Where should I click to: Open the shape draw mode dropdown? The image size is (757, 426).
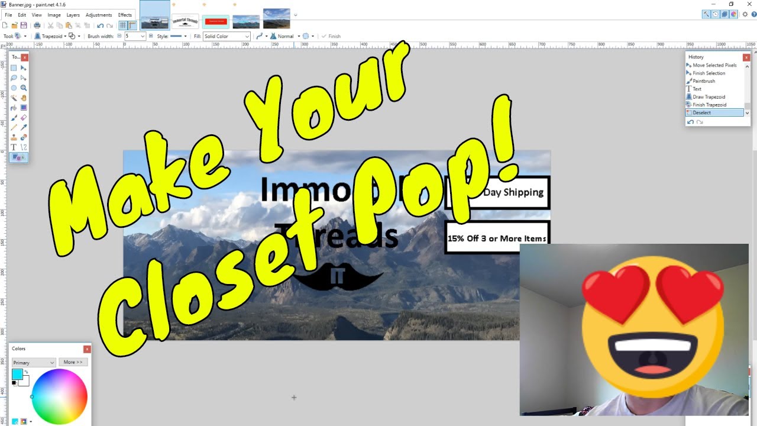(x=75, y=36)
